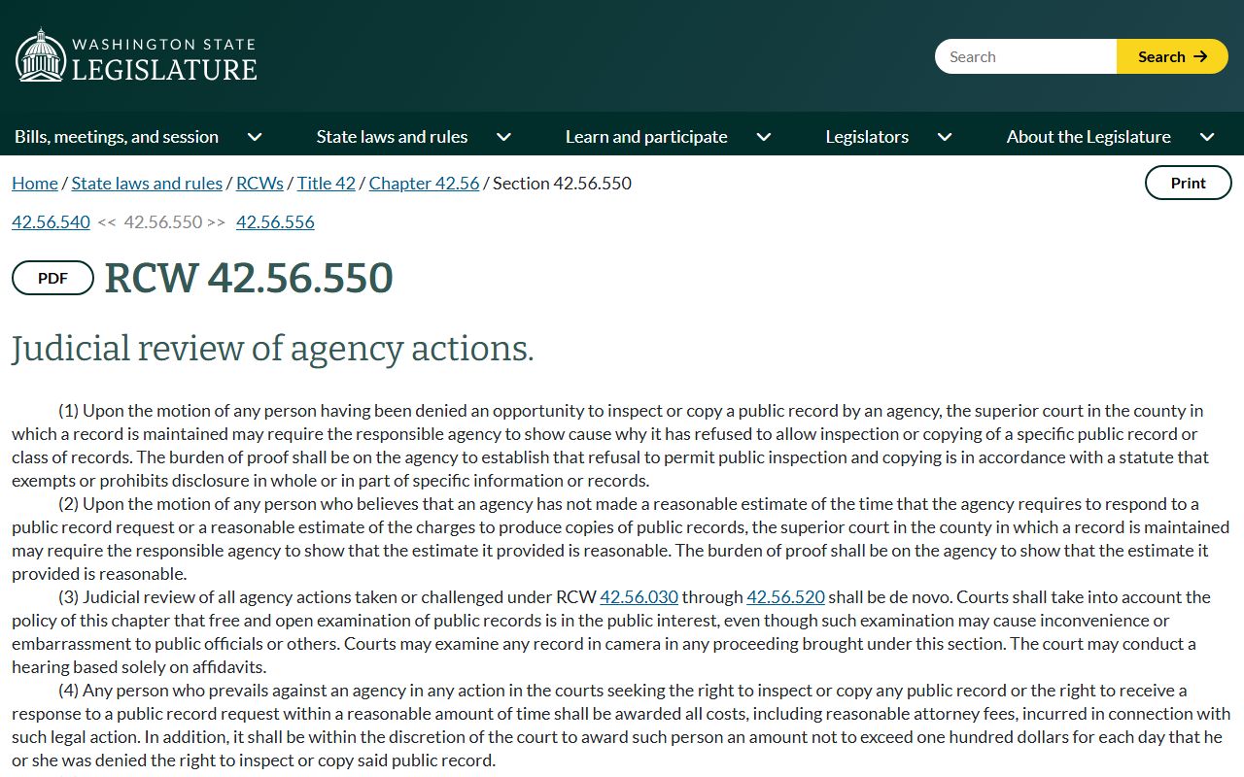This screenshot has height=777, width=1244.
Task: Open About the Legislature menu
Action: tap(1088, 137)
